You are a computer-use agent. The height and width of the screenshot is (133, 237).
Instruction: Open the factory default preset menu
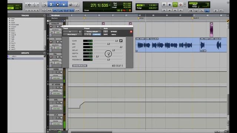93,32
